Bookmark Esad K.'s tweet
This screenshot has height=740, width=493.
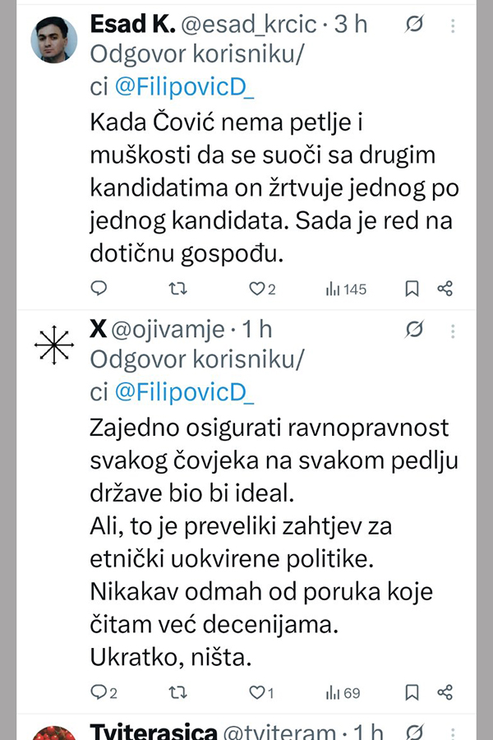point(412,289)
